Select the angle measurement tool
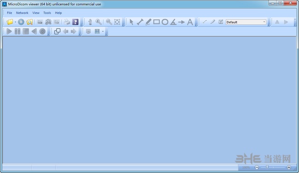 tap(173, 22)
